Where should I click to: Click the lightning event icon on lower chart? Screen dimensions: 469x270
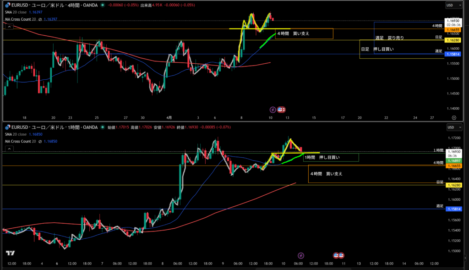point(301,255)
